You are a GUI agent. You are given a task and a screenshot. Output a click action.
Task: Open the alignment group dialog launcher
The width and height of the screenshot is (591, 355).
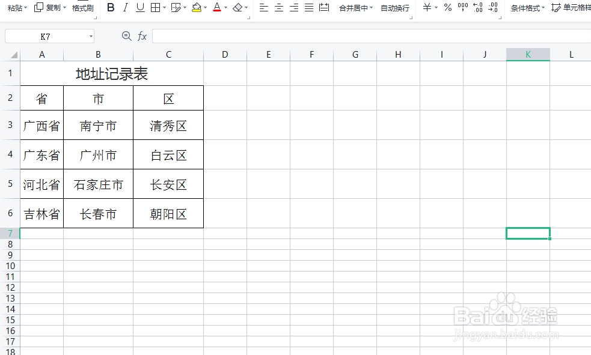coord(411,17)
